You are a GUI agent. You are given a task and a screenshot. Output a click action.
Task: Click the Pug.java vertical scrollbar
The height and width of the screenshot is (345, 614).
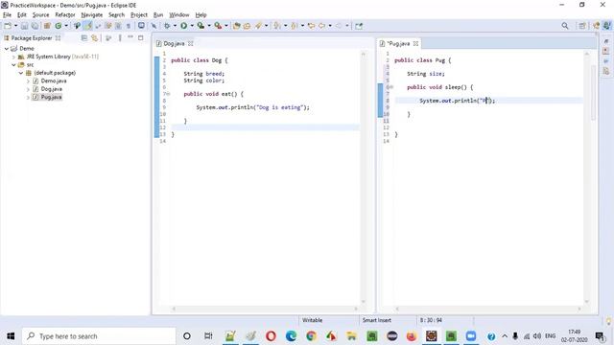coord(586,177)
